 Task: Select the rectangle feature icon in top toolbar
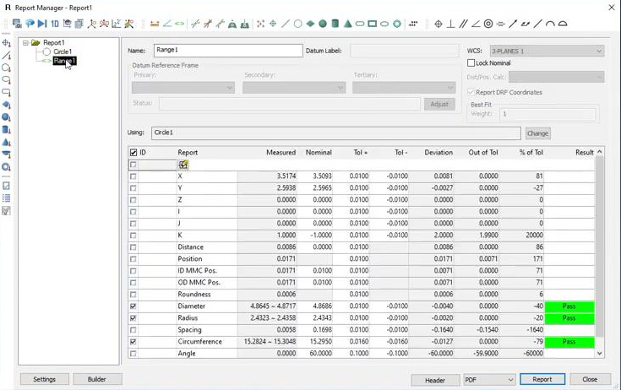pos(373,24)
